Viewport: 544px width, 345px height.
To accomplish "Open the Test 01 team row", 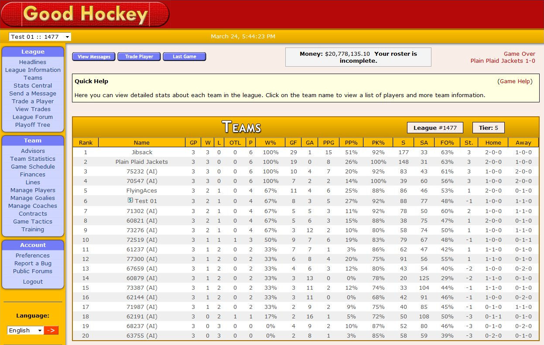I will click(146, 201).
